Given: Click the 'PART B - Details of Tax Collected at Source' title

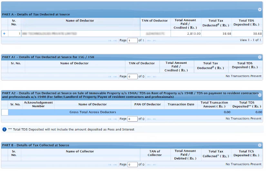Looking at the screenshot, I should coord(35,145).
